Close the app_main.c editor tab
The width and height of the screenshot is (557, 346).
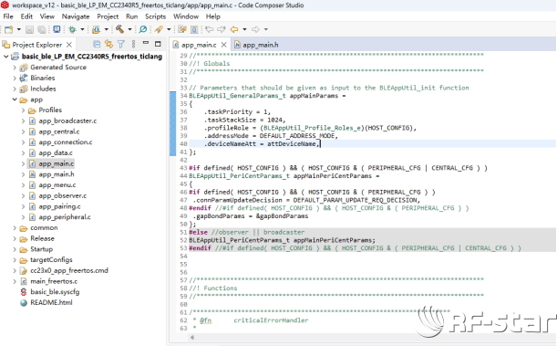tap(223, 45)
